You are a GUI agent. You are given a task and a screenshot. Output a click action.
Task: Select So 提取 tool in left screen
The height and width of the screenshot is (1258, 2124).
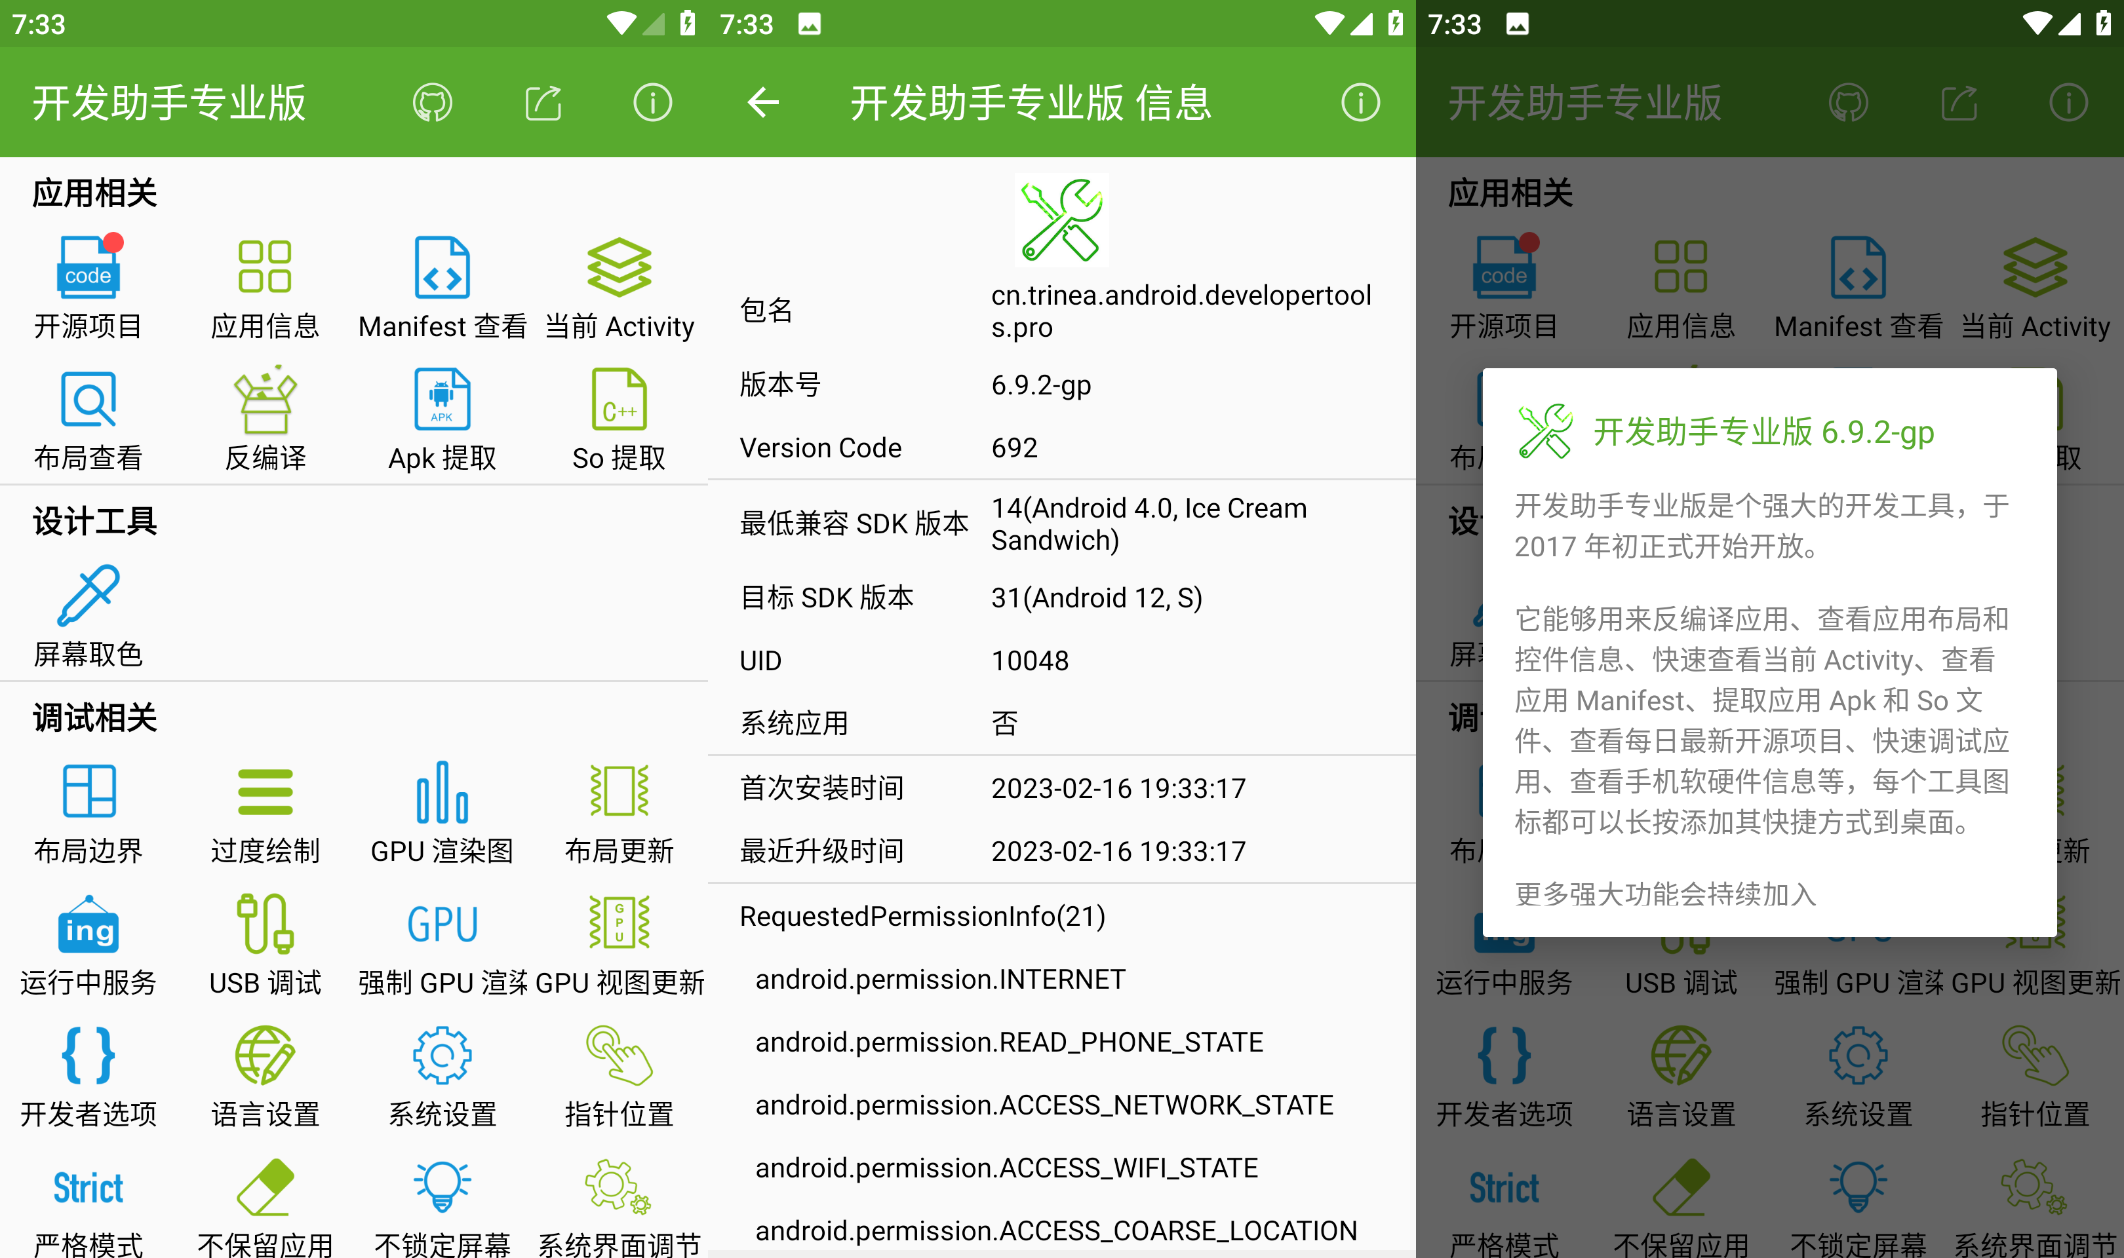point(619,421)
